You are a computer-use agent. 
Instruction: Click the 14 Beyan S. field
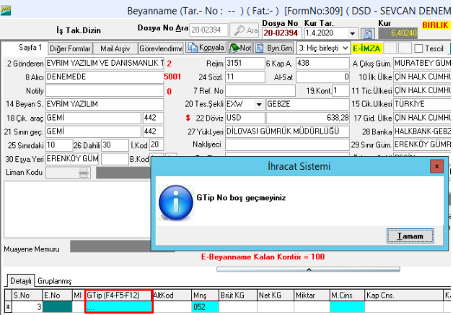(105, 104)
